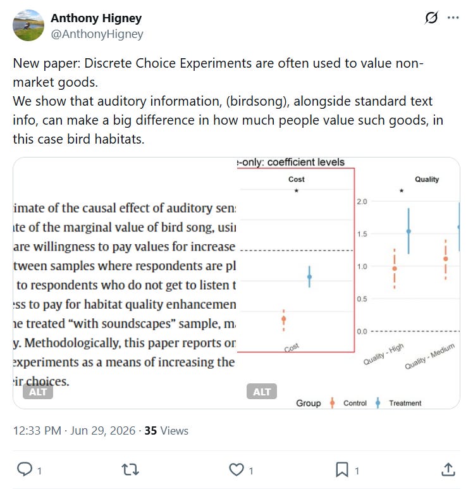Image resolution: width=473 pixels, height=489 pixels.
Task: Like the post with heart icon
Action: 236,469
